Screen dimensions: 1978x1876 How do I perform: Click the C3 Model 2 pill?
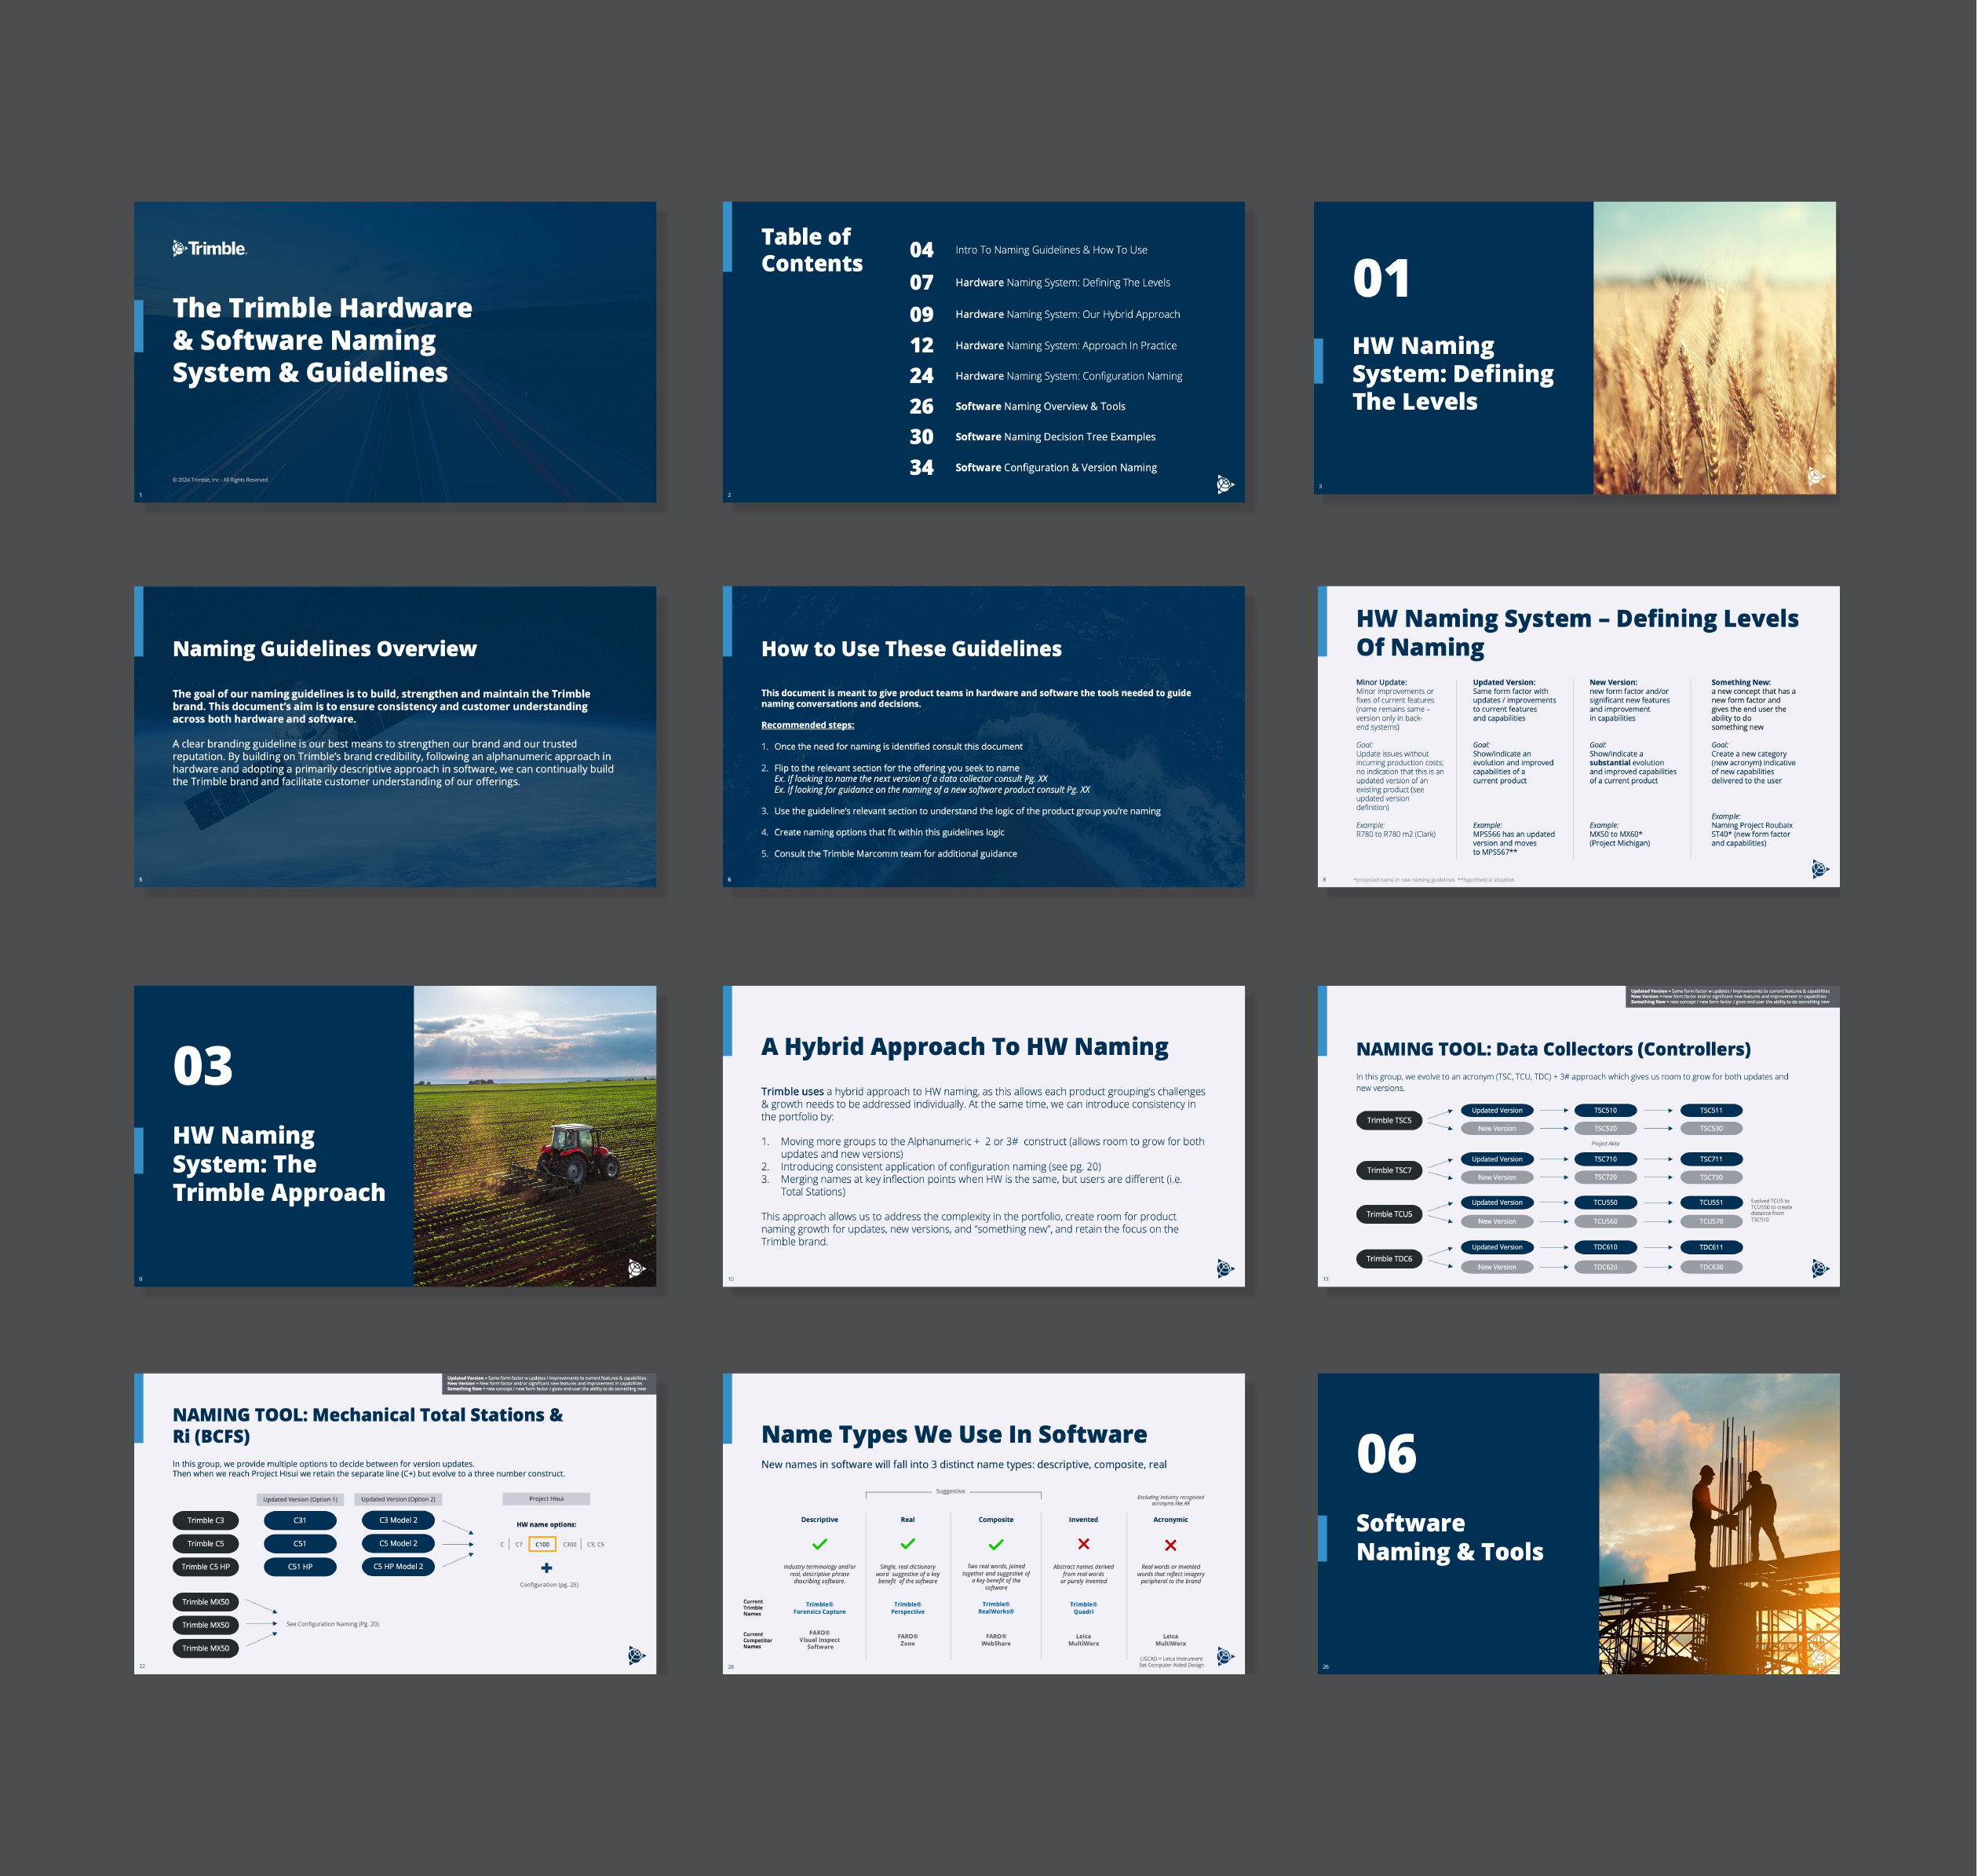coord(398,1520)
